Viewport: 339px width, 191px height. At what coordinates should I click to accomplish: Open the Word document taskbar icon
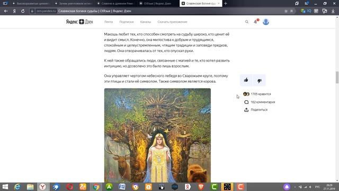point(122,187)
